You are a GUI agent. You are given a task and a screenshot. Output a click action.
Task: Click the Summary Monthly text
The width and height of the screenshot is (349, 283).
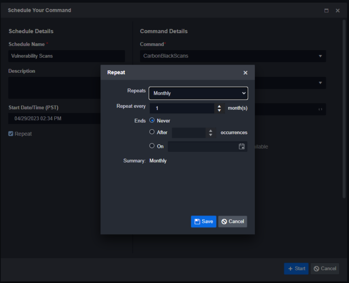pyautogui.click(x=158, y=161)
